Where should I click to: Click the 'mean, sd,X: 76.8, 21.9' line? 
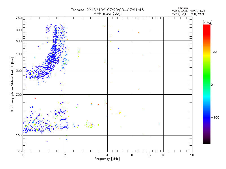[x=188, y=14]
